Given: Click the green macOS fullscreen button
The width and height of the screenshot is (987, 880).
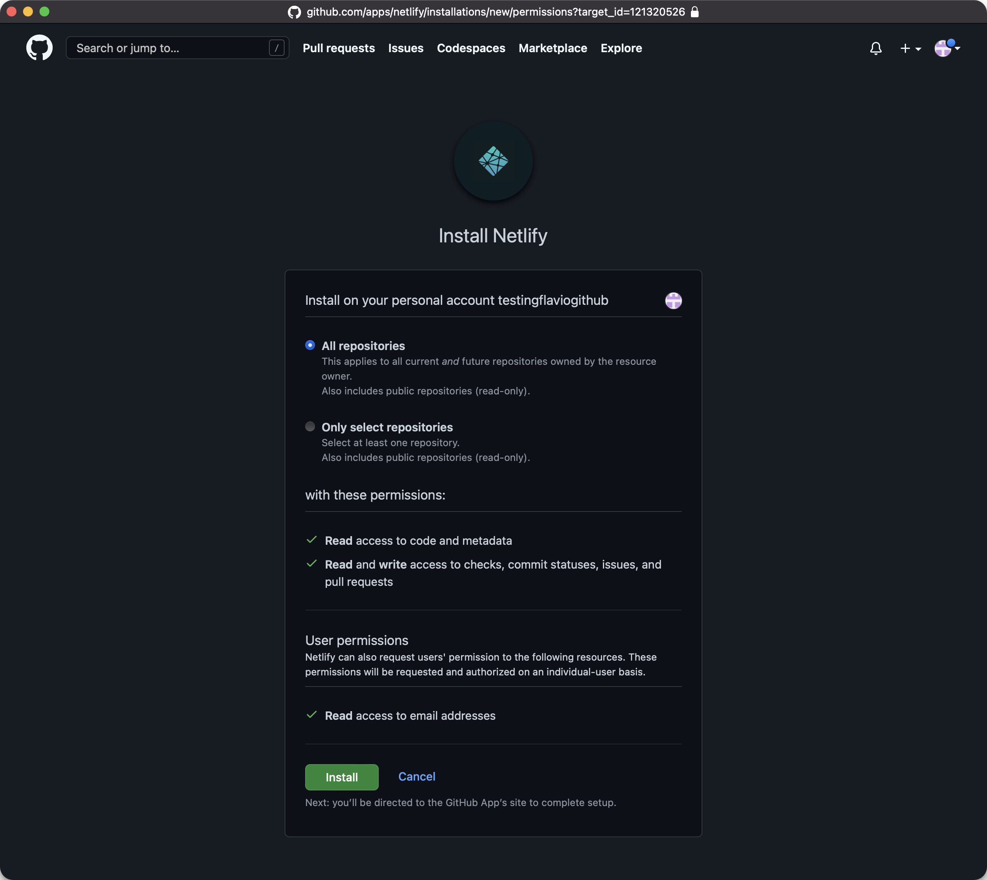Looking at the screenshot, I should point(44,12).
